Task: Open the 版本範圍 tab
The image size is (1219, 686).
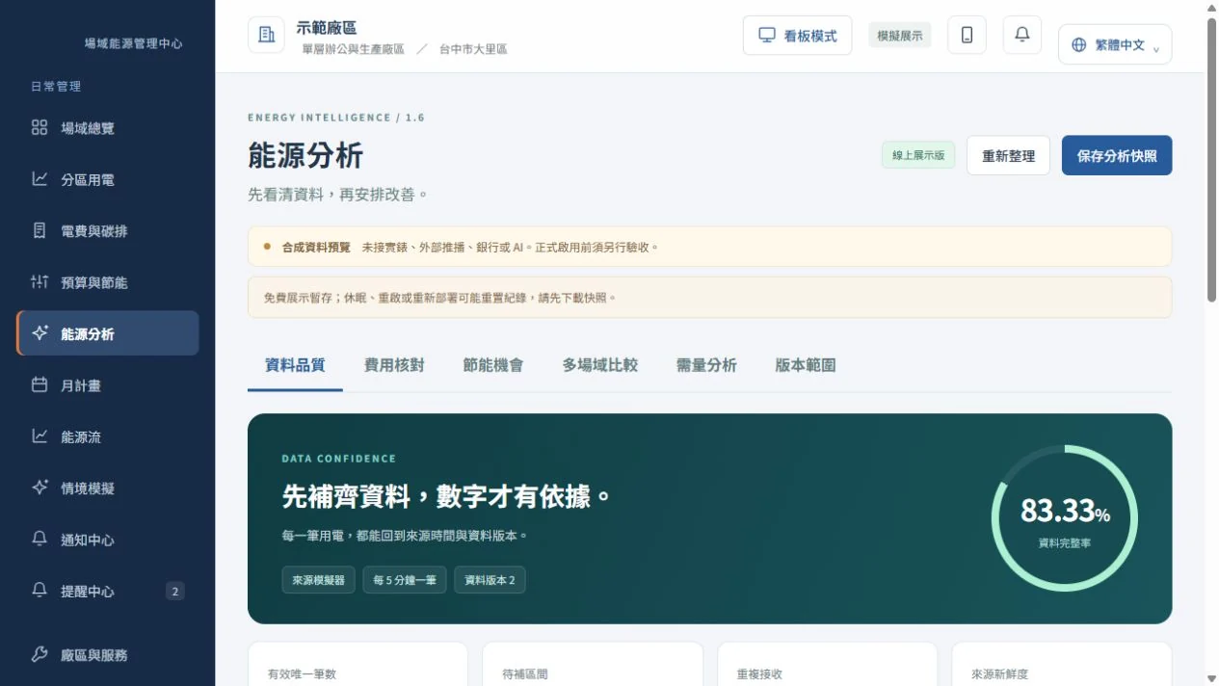Action: coord(806,365)
